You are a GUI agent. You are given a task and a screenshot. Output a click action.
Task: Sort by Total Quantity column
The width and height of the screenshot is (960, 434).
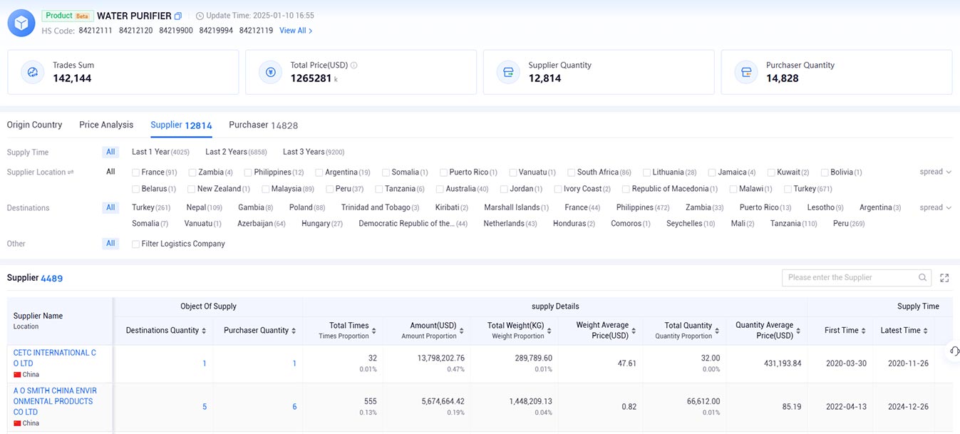tap(718, 331)
